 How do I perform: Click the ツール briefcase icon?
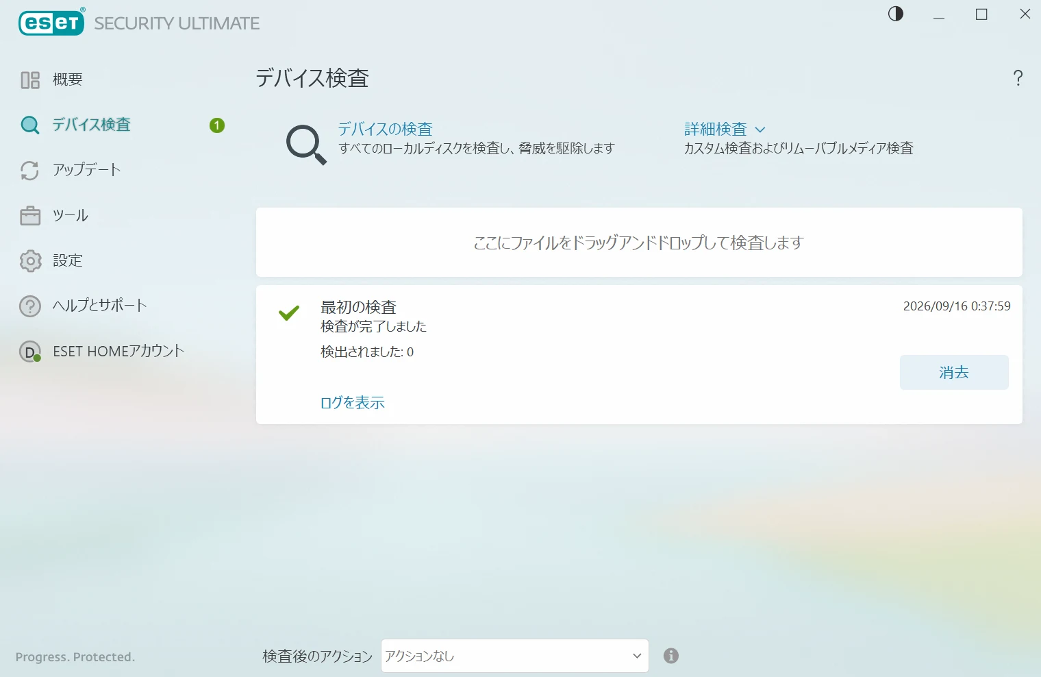point(30,216)
